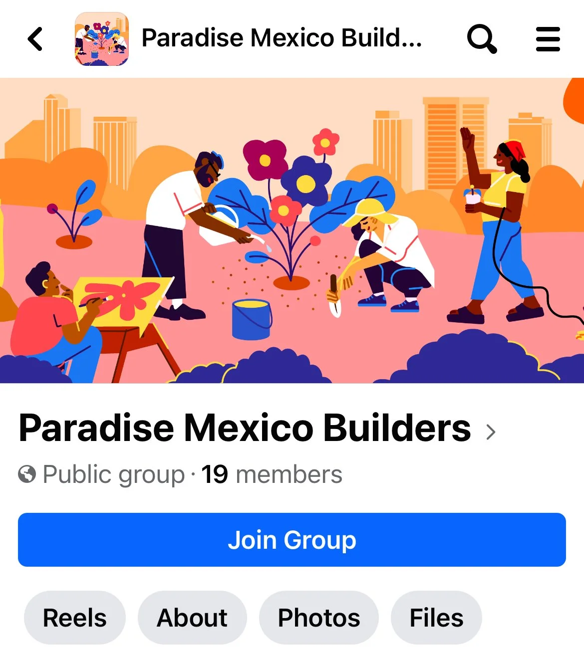
Task: Tap the blue bucket in cover image
Action: click(252, 320)
